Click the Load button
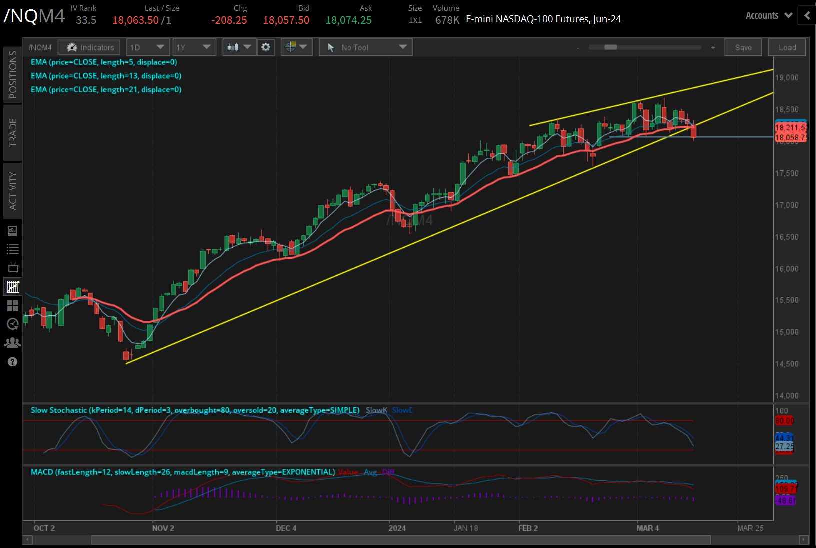 coord(787,47)
